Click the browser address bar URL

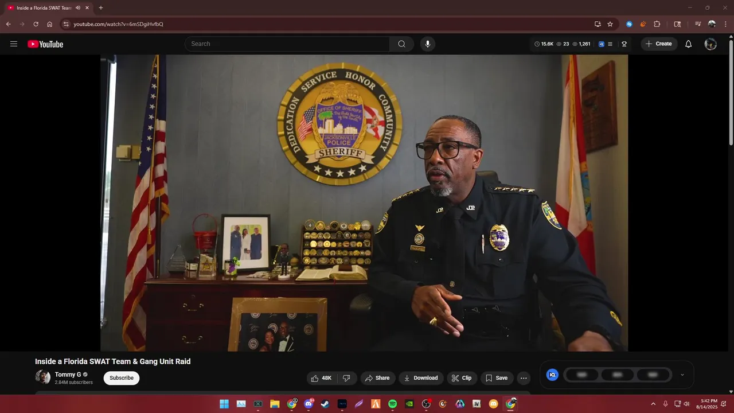[x=118, y=24]
